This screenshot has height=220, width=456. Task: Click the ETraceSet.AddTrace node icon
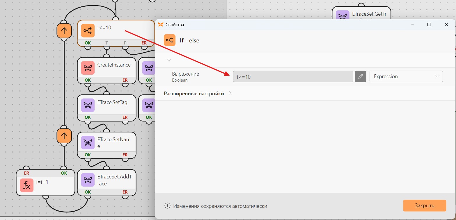(x=88, y=180)
